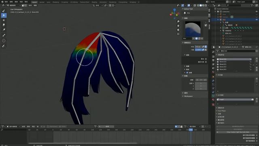Viewport: 259px width, 146px height.
Task: Click the zoom view magnifier icon
Action: tap(178, 21)
